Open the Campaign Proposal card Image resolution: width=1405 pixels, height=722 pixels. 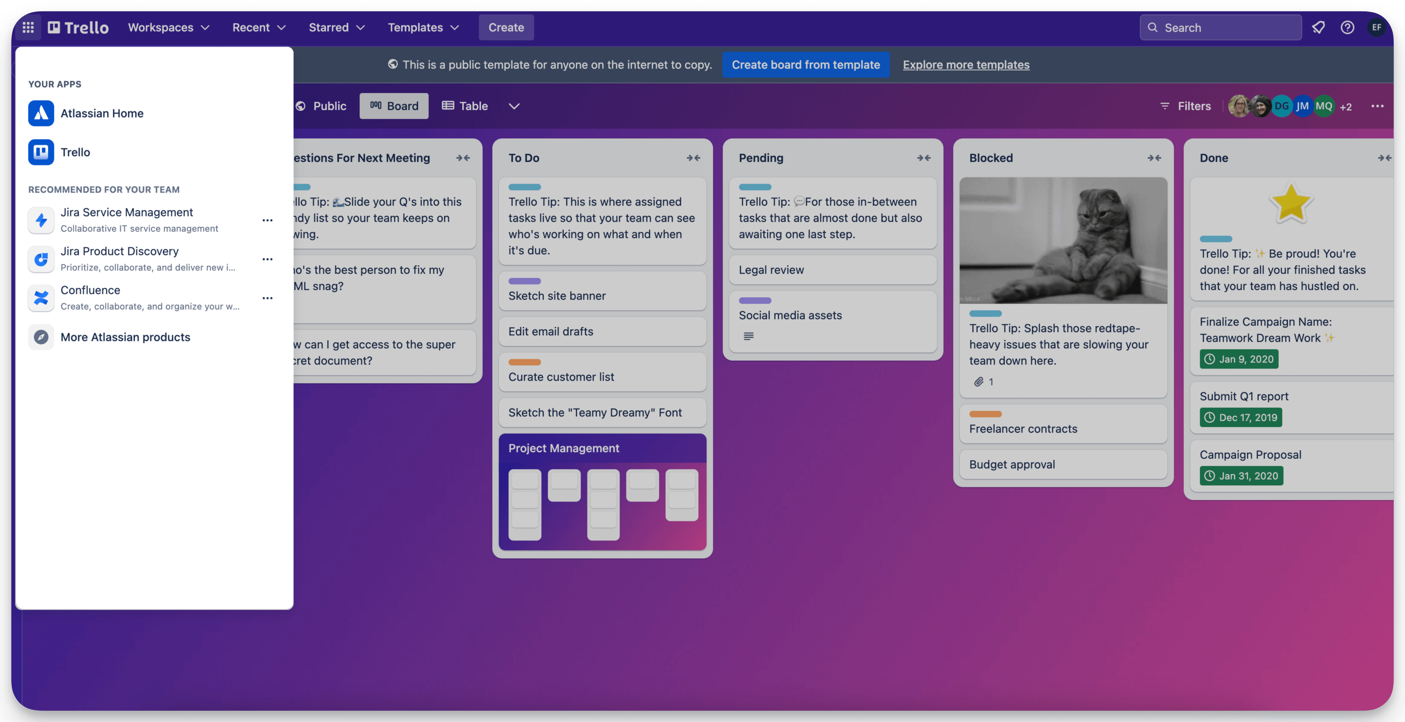pos(1291,465)
